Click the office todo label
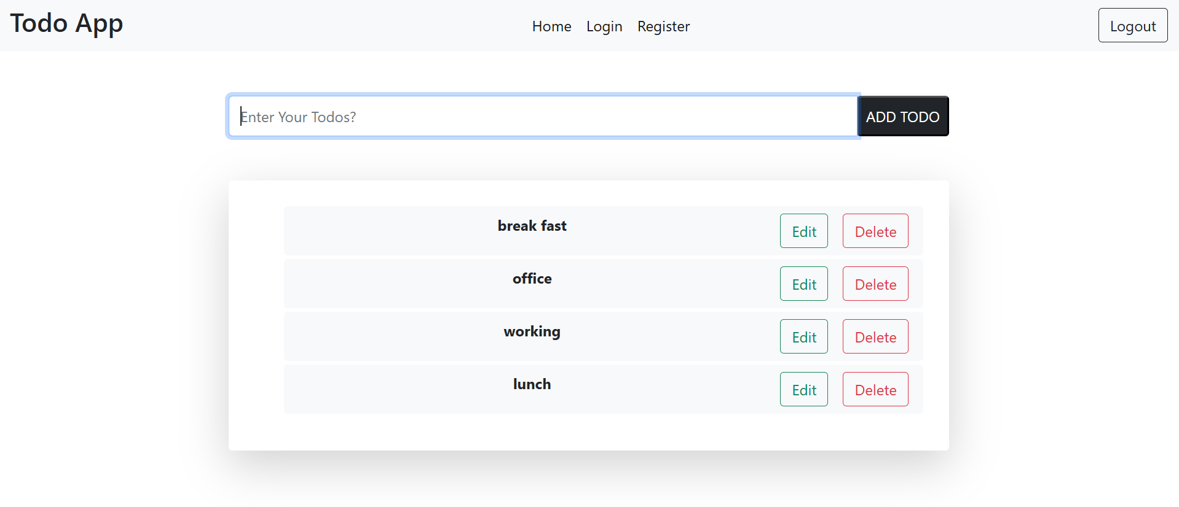The width and height of the screenshot is (1179, 507). coord(532,279)
